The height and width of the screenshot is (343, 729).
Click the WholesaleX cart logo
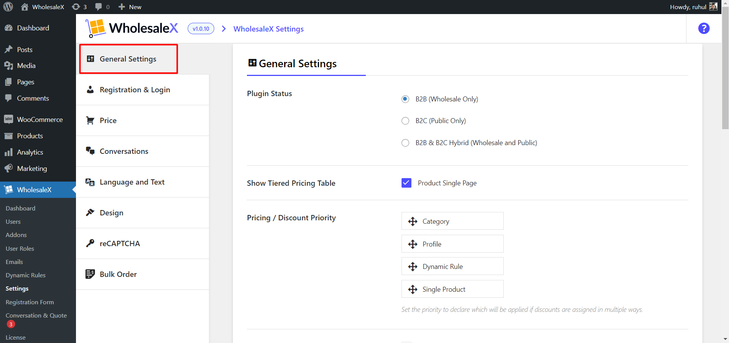click(x=96, y=28)
